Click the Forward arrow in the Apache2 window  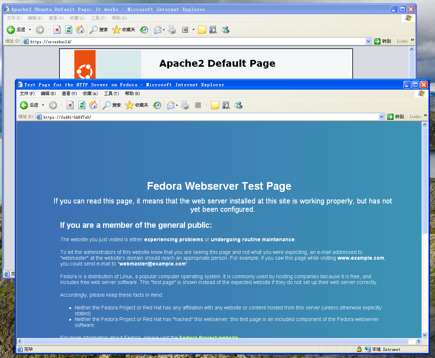(x=40, y=30)
